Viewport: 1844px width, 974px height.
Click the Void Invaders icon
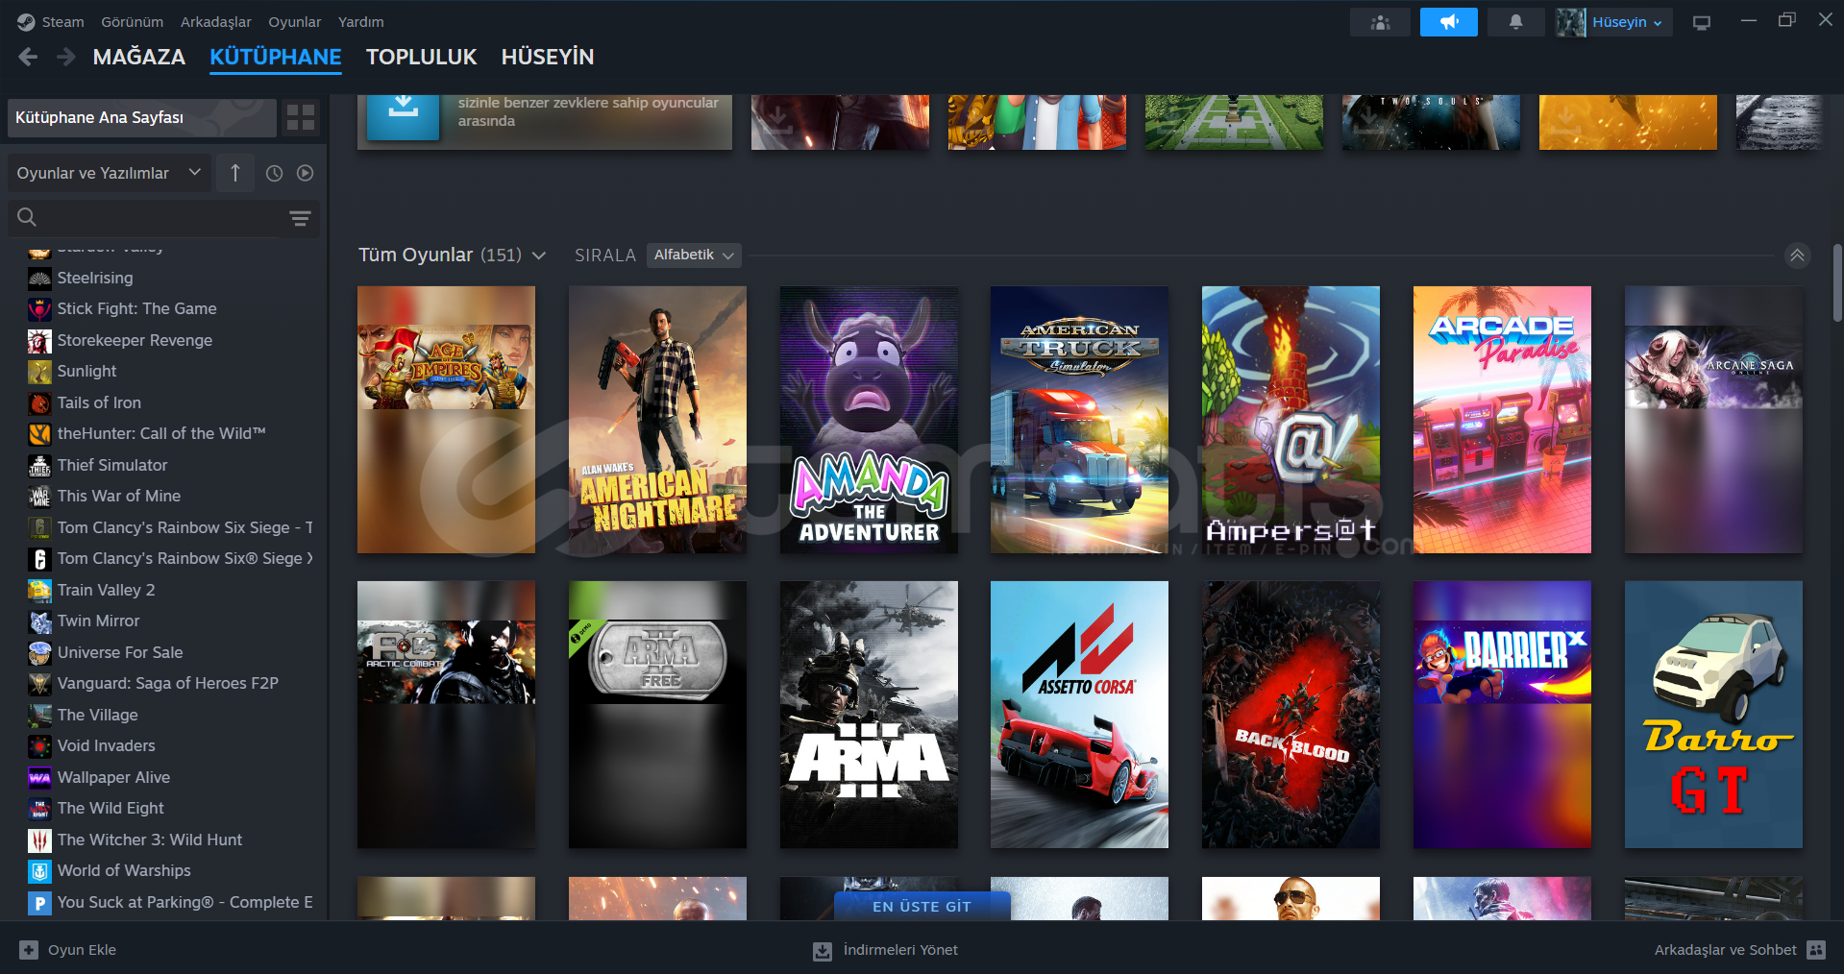[x=39, y=745]
